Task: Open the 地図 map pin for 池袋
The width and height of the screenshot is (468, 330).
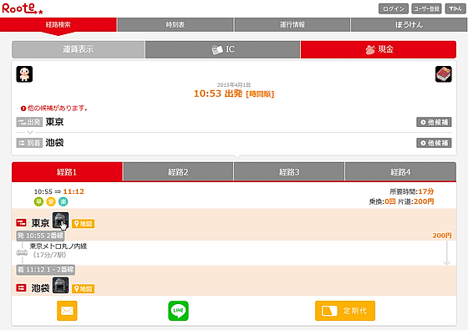Action: (x=84, y=288)
